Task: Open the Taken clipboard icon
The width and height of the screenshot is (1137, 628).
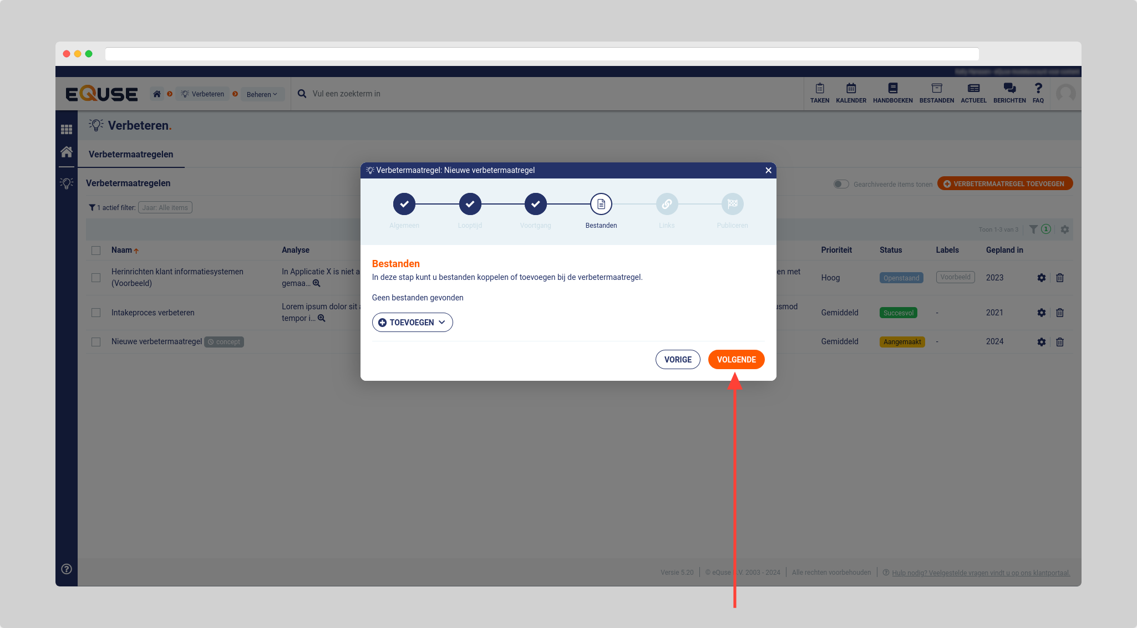Action: [819, 89]
